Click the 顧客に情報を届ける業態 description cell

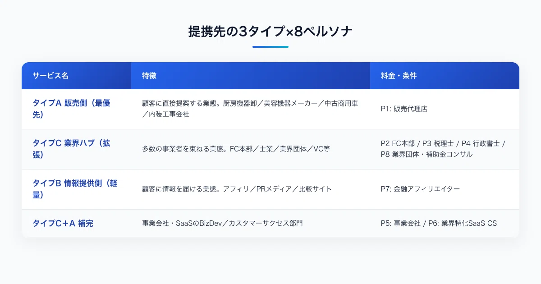(237, 189)
